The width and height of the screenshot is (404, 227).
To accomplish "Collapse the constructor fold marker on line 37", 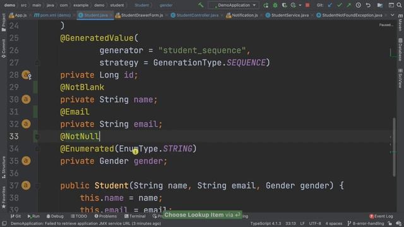I will tap(37, 185).
